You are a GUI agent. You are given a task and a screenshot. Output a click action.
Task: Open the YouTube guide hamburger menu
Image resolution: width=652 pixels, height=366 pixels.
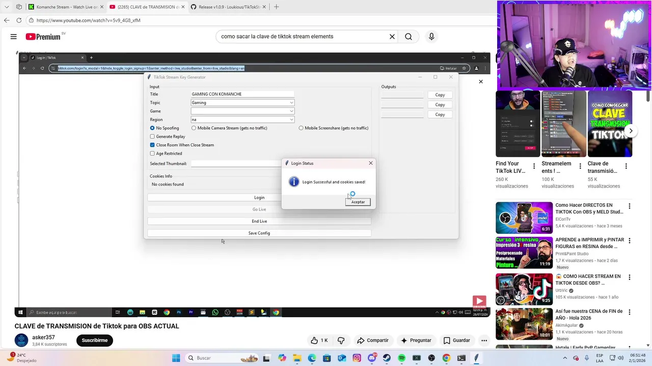[14, 37]
